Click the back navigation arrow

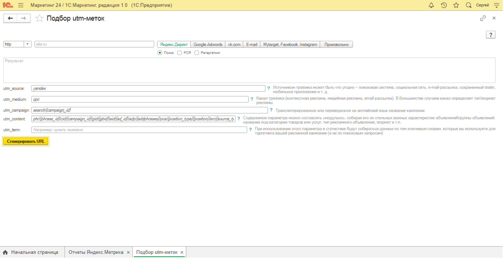(x=10, y=19)
